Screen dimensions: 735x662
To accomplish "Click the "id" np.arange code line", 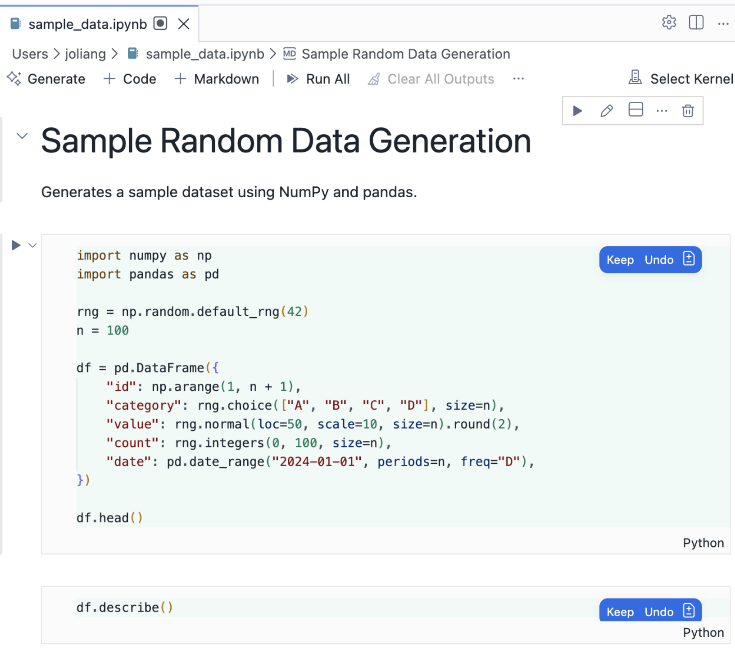I will pos(204,387).
